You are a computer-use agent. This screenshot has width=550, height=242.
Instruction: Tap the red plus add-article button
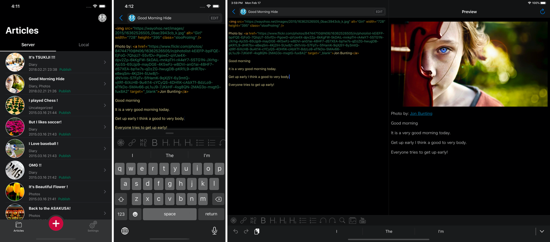(x=56, y=223)
